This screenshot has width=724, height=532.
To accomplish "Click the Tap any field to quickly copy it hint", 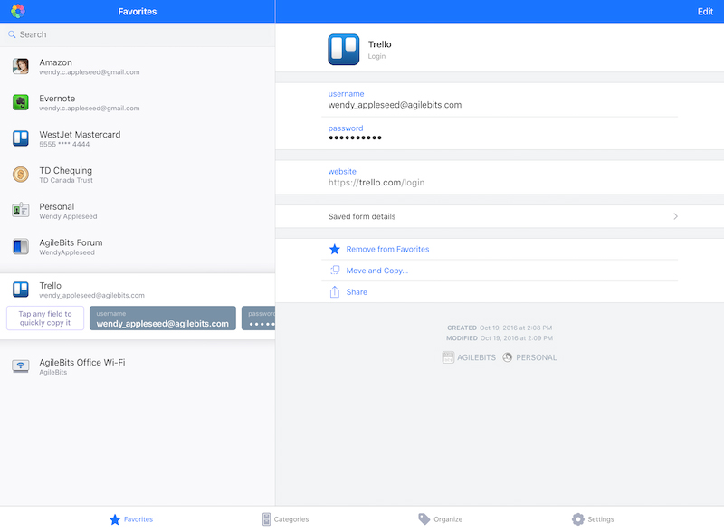I will pos(45,318).
